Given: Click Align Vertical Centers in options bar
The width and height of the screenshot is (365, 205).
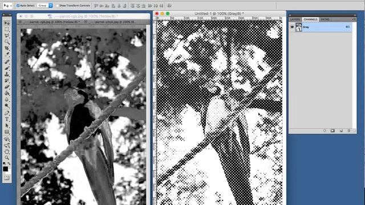Looking at the screenshot, I should (102, 6).
